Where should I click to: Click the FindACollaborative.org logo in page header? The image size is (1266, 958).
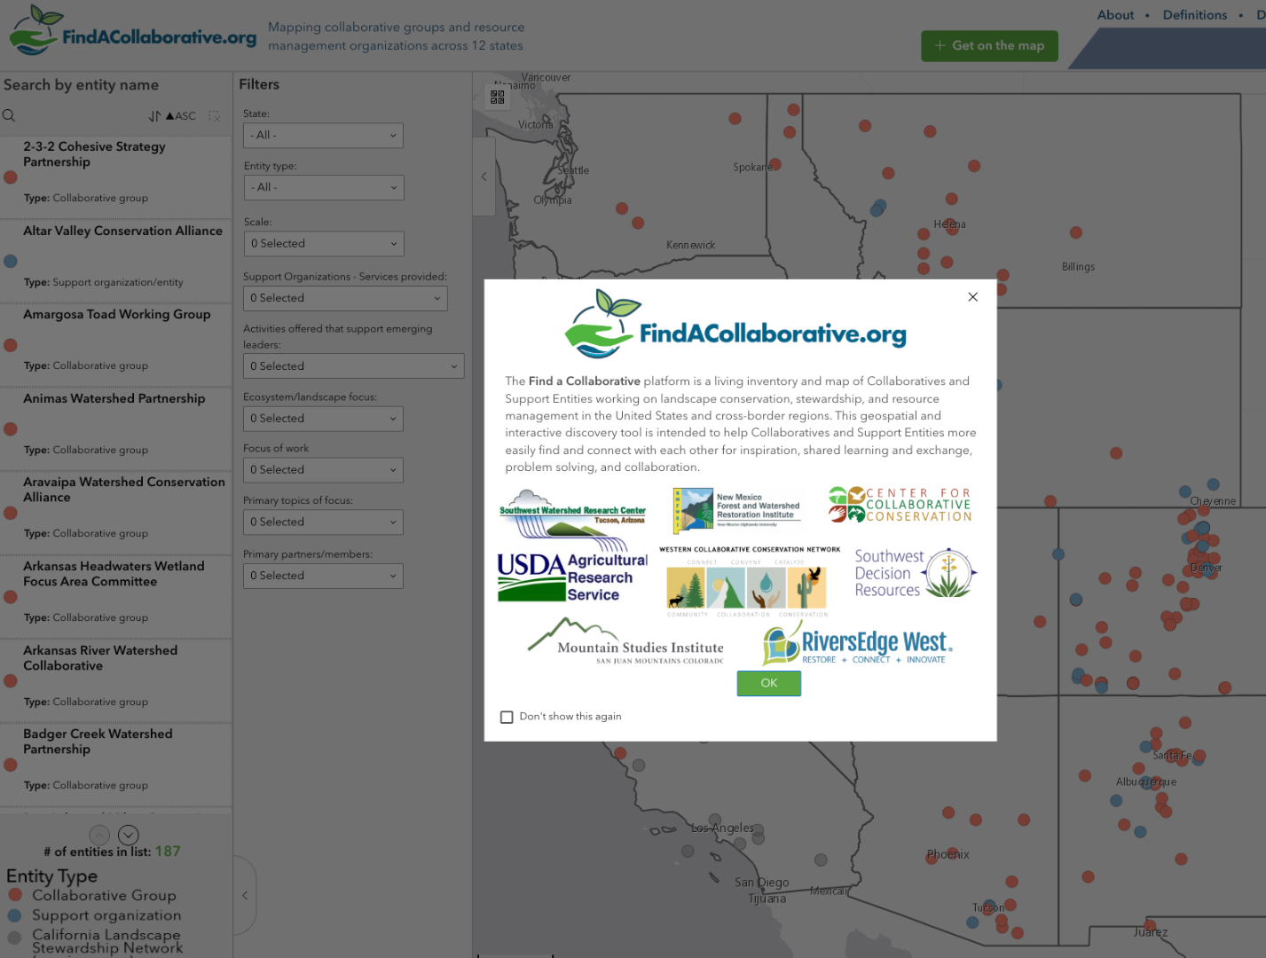133,32
